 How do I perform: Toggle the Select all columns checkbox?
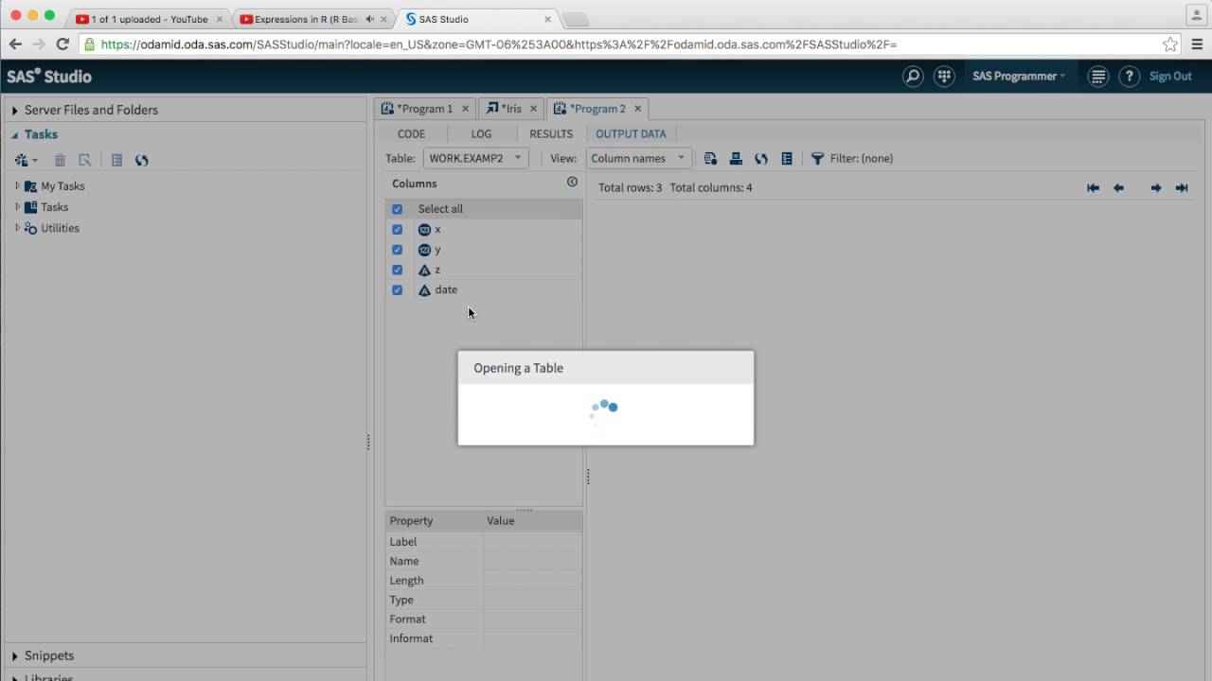point(397,209)
